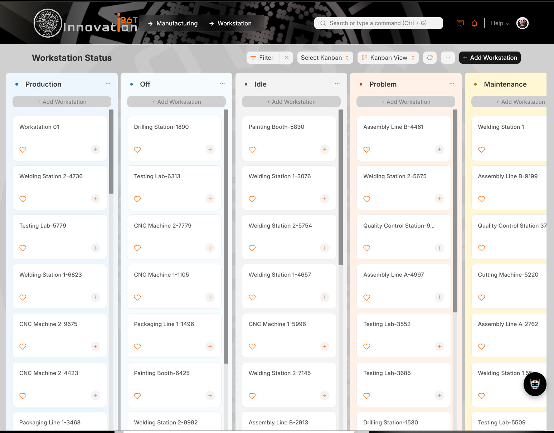Screen dimensions: 554x433
Task: Favorite Assembly Line B-4461 with heart
Action: pos(366,150)
